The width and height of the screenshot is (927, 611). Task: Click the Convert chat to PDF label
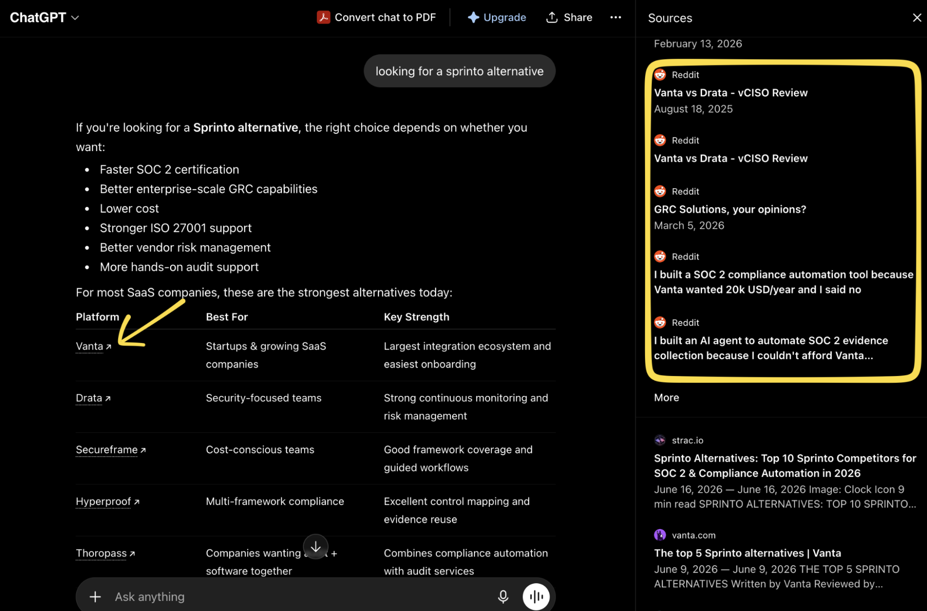[x=385, y=18]
